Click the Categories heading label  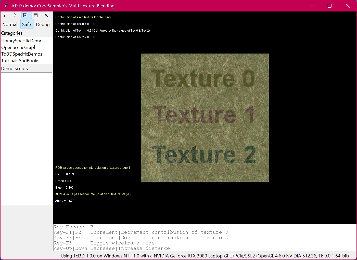pos(12,33)
